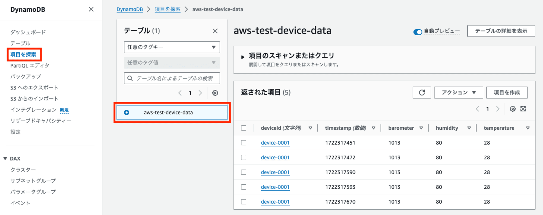Open device-0001 link with timestamp 1722317451
The width and height of the screenshot is (543, 215).
[x=275, y=143]
